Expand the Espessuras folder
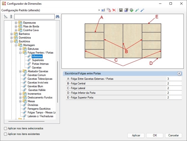 click(16, 23)
